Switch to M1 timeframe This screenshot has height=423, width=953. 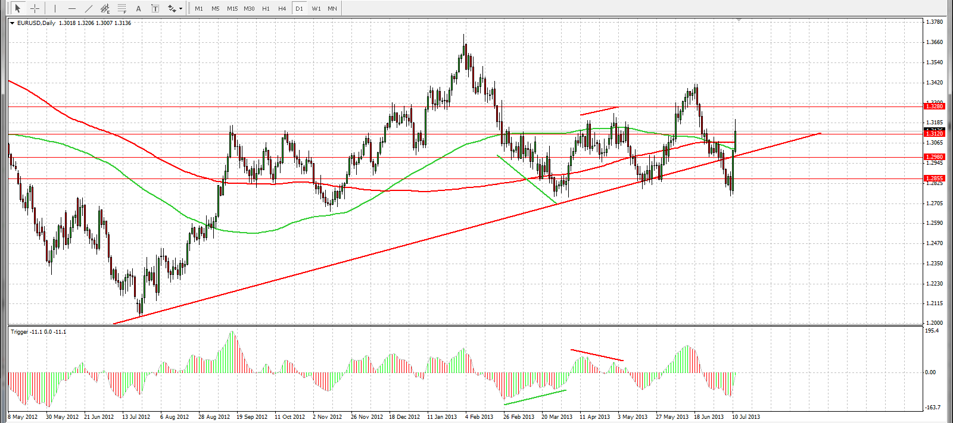pyautogui.click(x=199, y=8)
